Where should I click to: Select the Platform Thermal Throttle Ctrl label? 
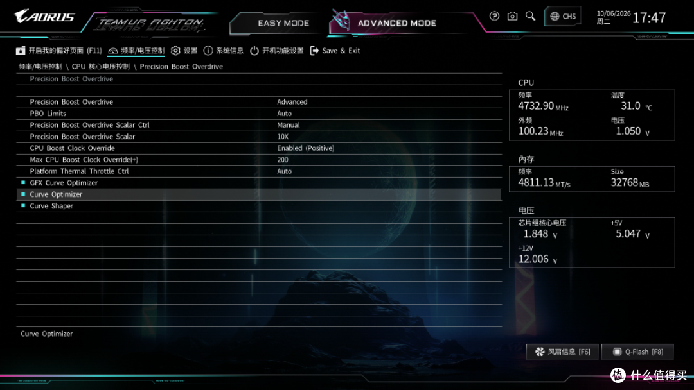(x=79, y=171)
